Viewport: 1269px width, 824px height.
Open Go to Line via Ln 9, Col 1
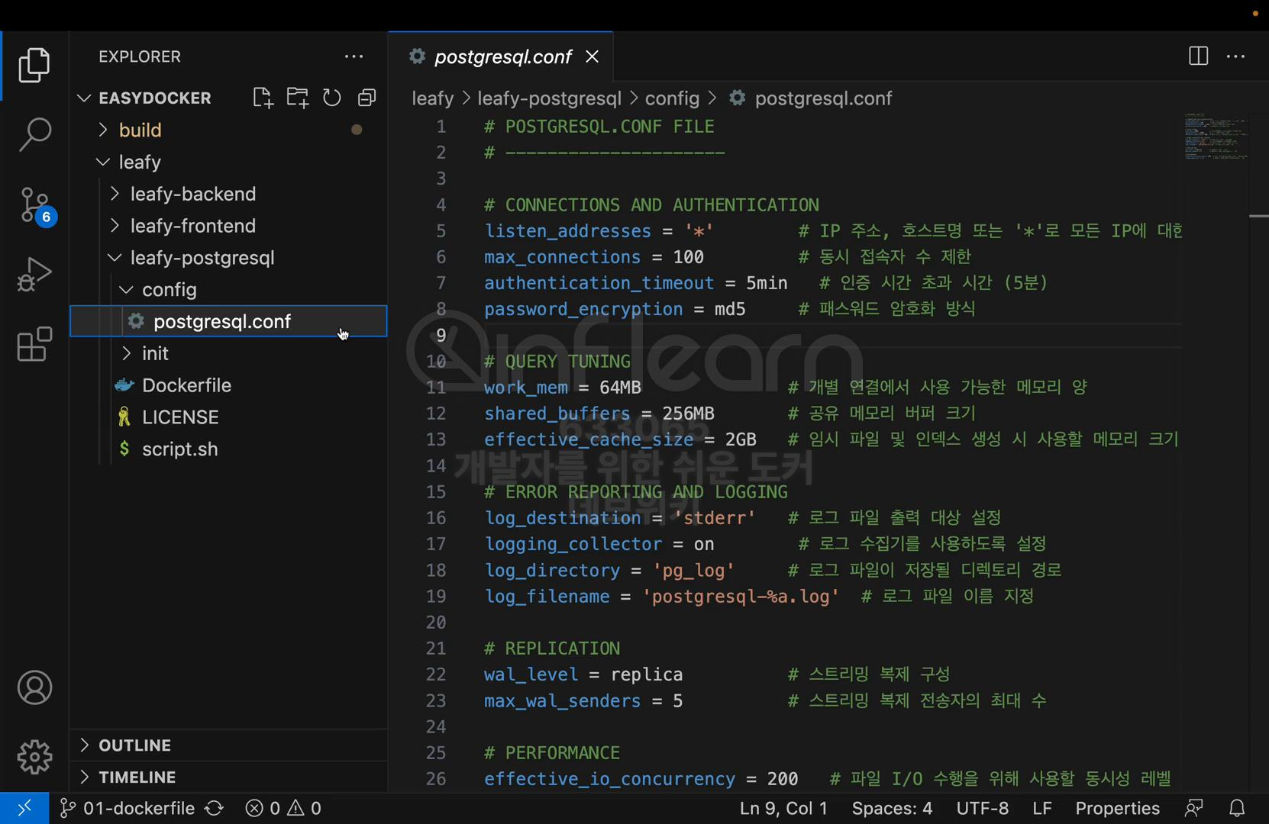[783, 808]
